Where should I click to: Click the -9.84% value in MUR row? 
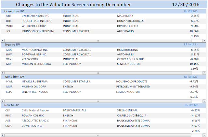pos(194,86)
